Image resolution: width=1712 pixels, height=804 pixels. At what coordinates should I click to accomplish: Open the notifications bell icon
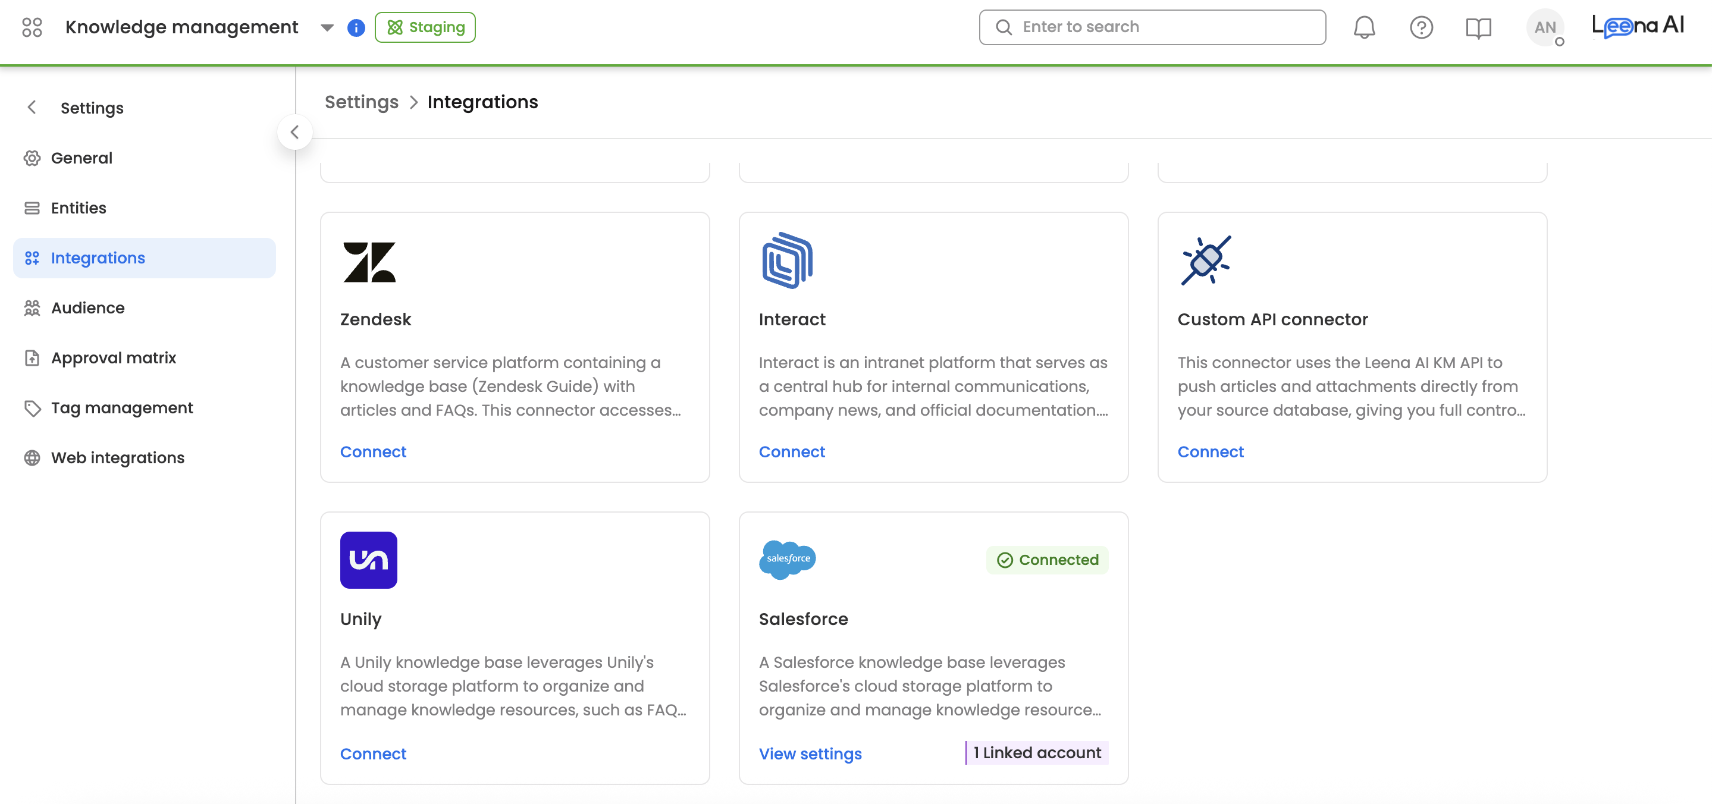[x=1364, y=27]
